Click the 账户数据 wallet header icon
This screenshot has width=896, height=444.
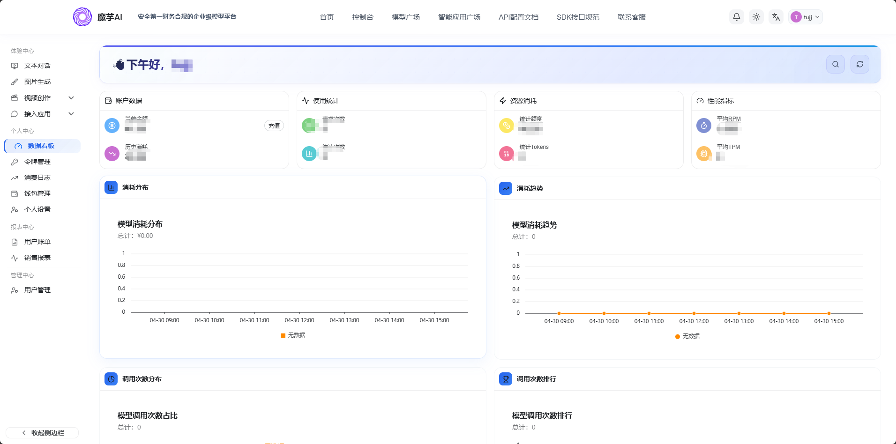(108, 101)
